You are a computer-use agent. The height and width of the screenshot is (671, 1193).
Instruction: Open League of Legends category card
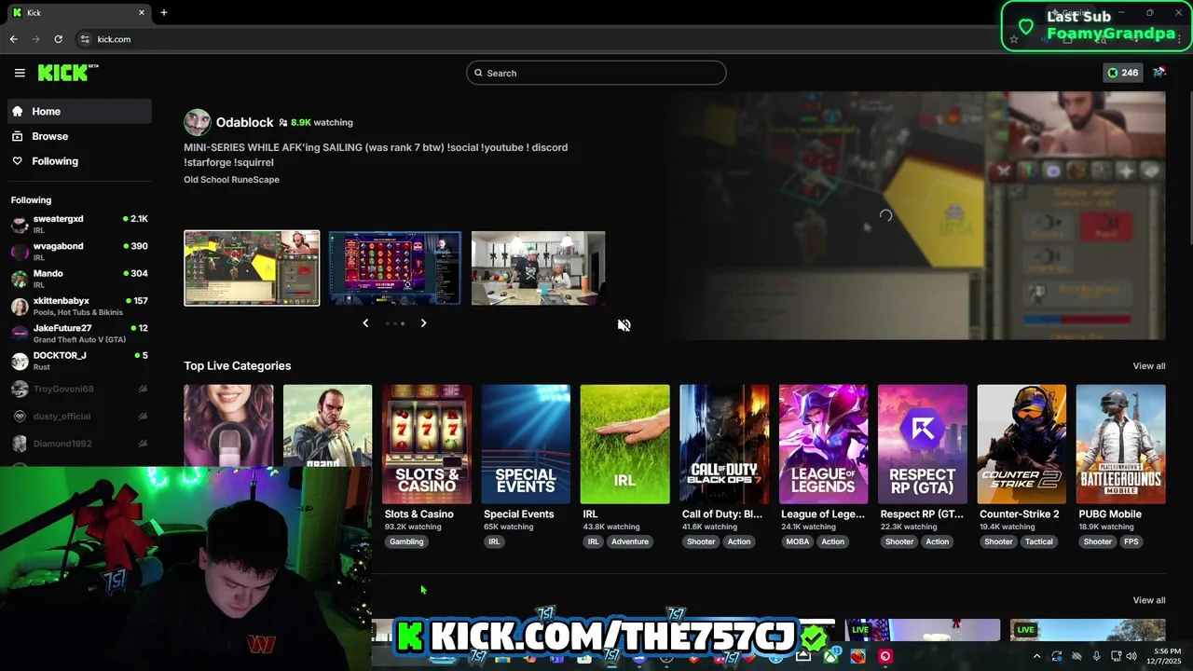823,444
